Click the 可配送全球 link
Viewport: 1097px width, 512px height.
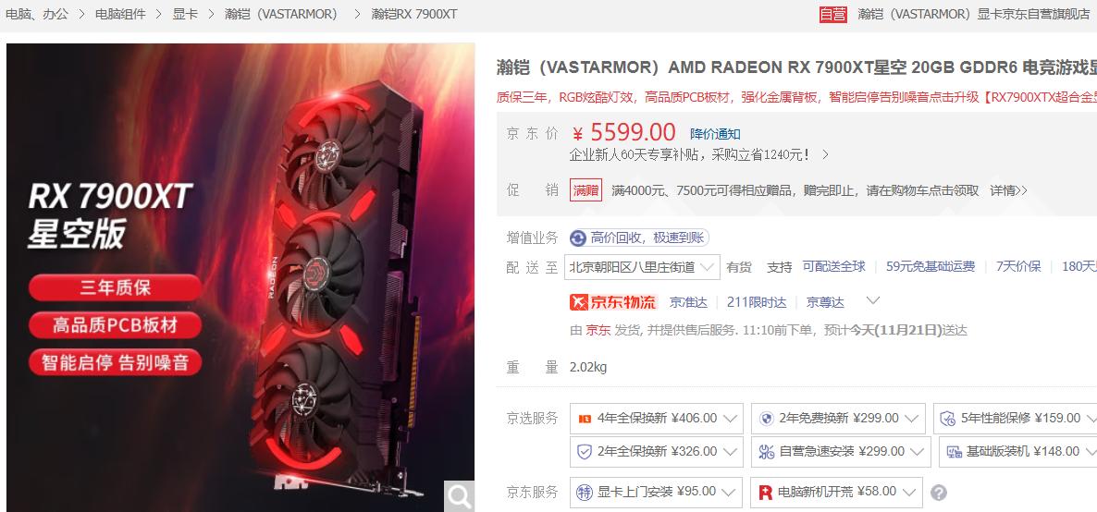834,266
